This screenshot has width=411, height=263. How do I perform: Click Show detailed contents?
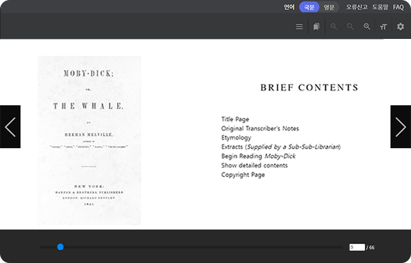pos(254,165)
